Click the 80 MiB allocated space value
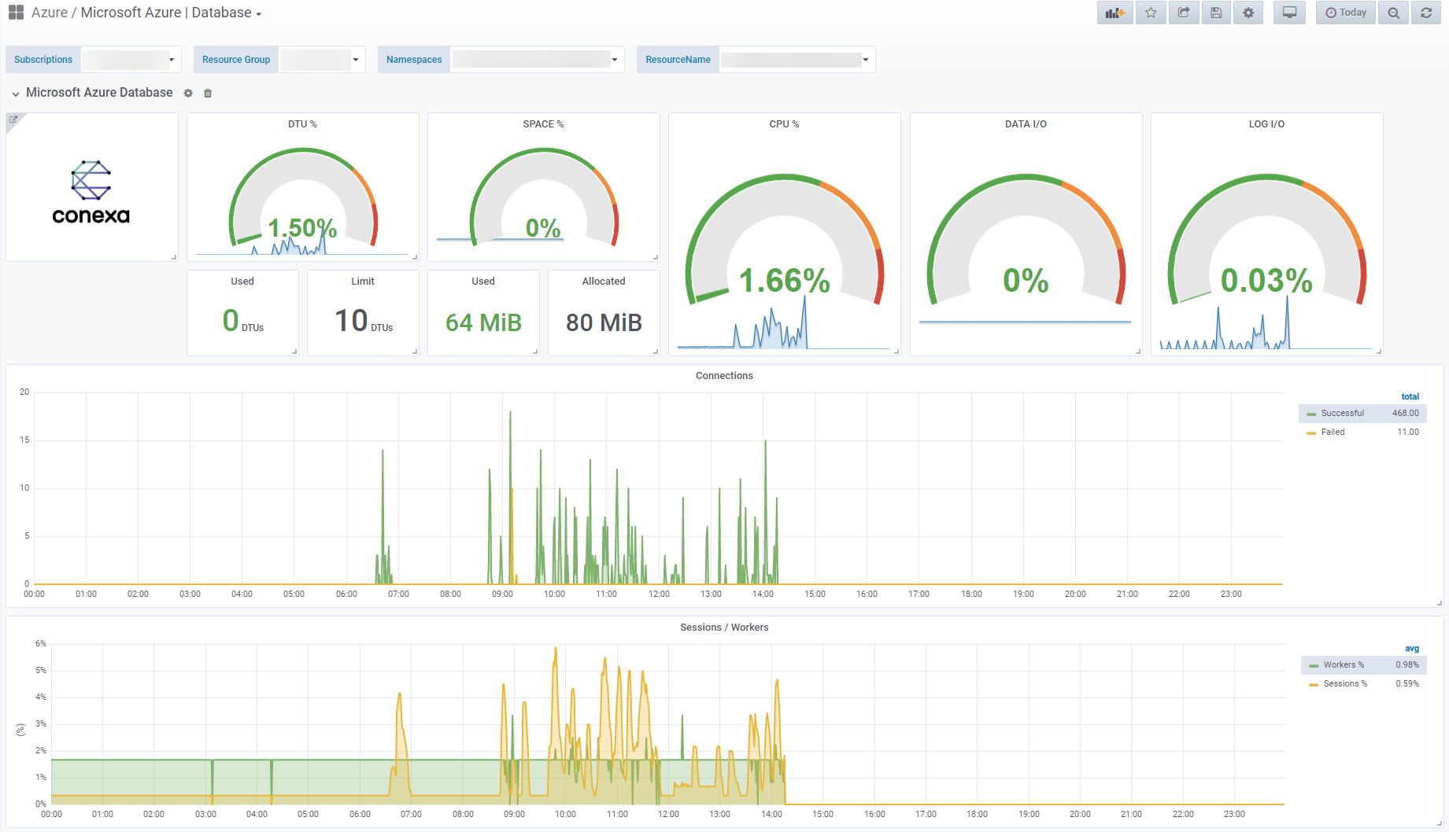The height and width of the screenshot is (832, 1449). point(604,322)
